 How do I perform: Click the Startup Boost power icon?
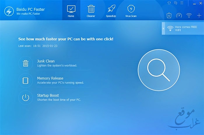[x=26, y=98]
